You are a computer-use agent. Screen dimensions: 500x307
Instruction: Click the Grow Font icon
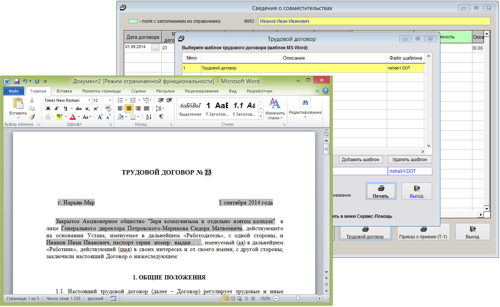[x=100, y=117]
